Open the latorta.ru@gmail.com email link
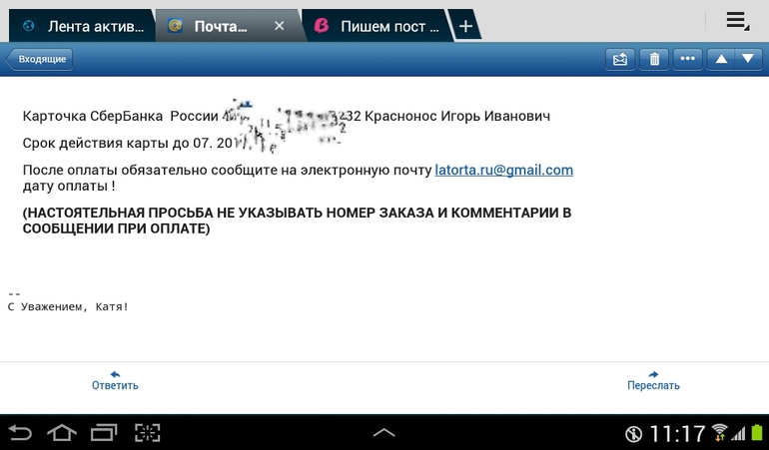The width and height of the screenshot is (769, 450). 503,170
